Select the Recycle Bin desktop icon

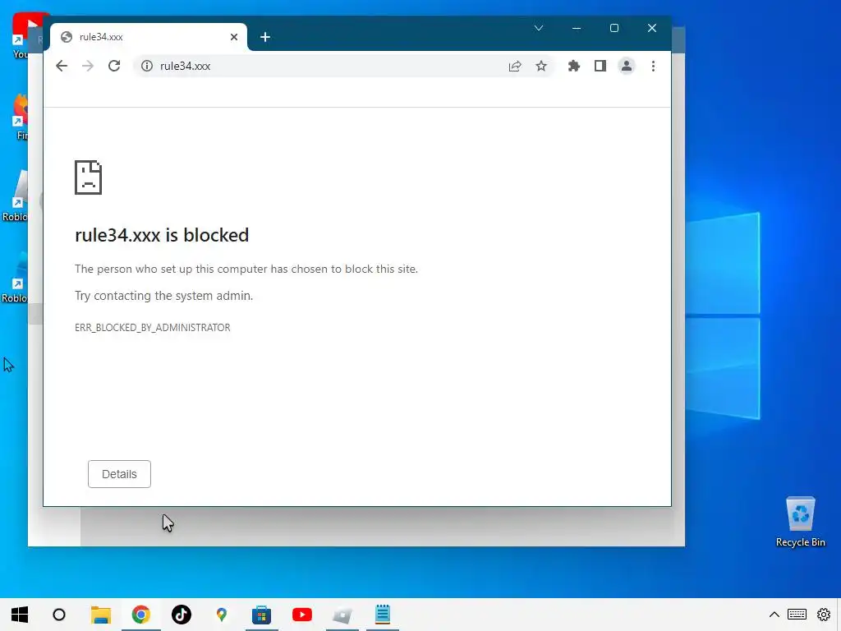pos(801,522)
